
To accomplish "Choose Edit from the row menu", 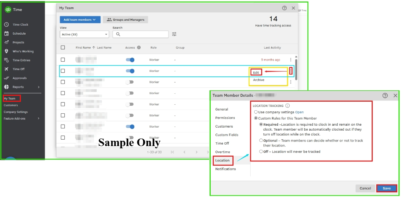I will 256,73.
